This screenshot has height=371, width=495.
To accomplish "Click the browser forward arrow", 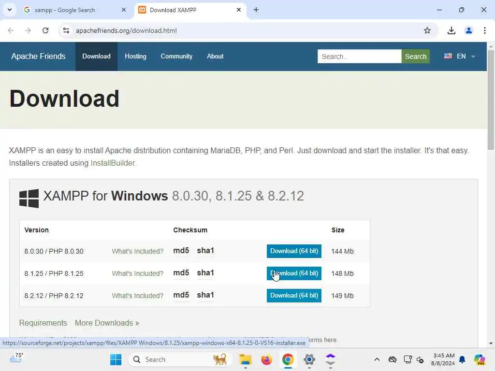I will coord(28,30).
